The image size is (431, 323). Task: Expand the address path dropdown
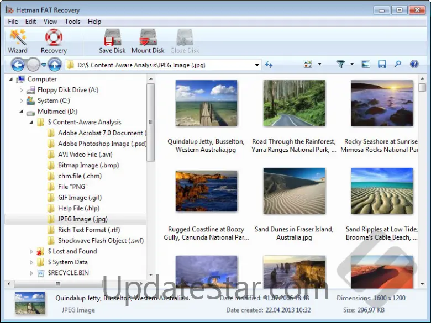[x=257, y=65]
